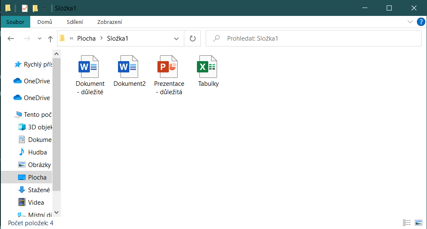Viewport: 427px width, 229px height.
Task: Go back with the left arrow
Action: pos(11,39)
